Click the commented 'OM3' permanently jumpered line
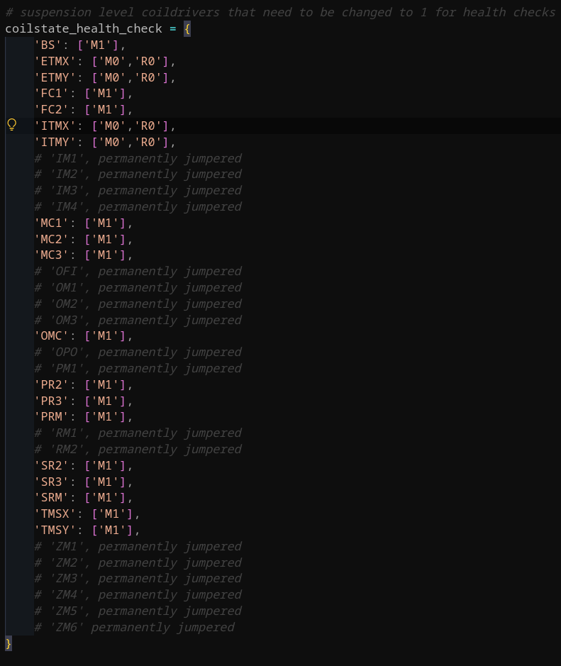This screenshot has width=561, height=666. 138,320
